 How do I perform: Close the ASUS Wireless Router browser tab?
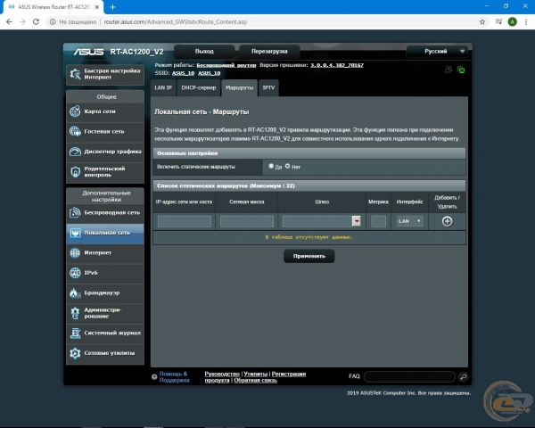click(x=97, y=7)
